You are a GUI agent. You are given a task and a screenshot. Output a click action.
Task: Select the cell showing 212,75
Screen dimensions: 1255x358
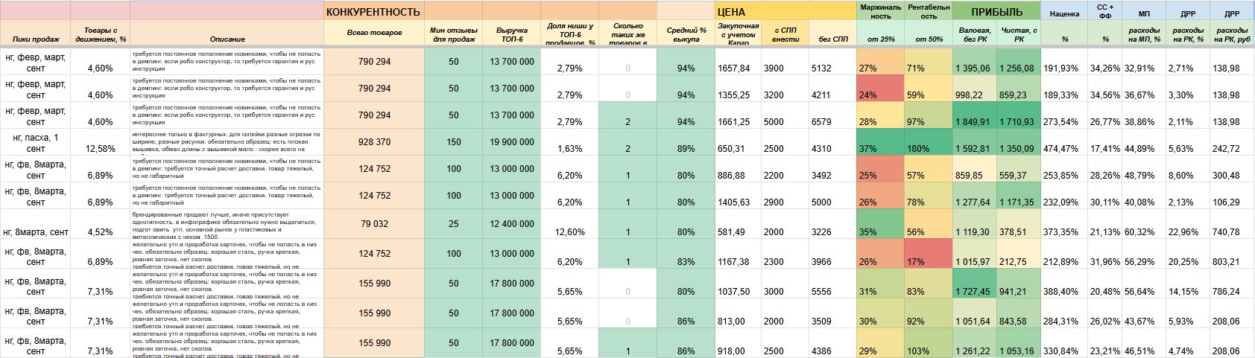[x=1018, y=253]
